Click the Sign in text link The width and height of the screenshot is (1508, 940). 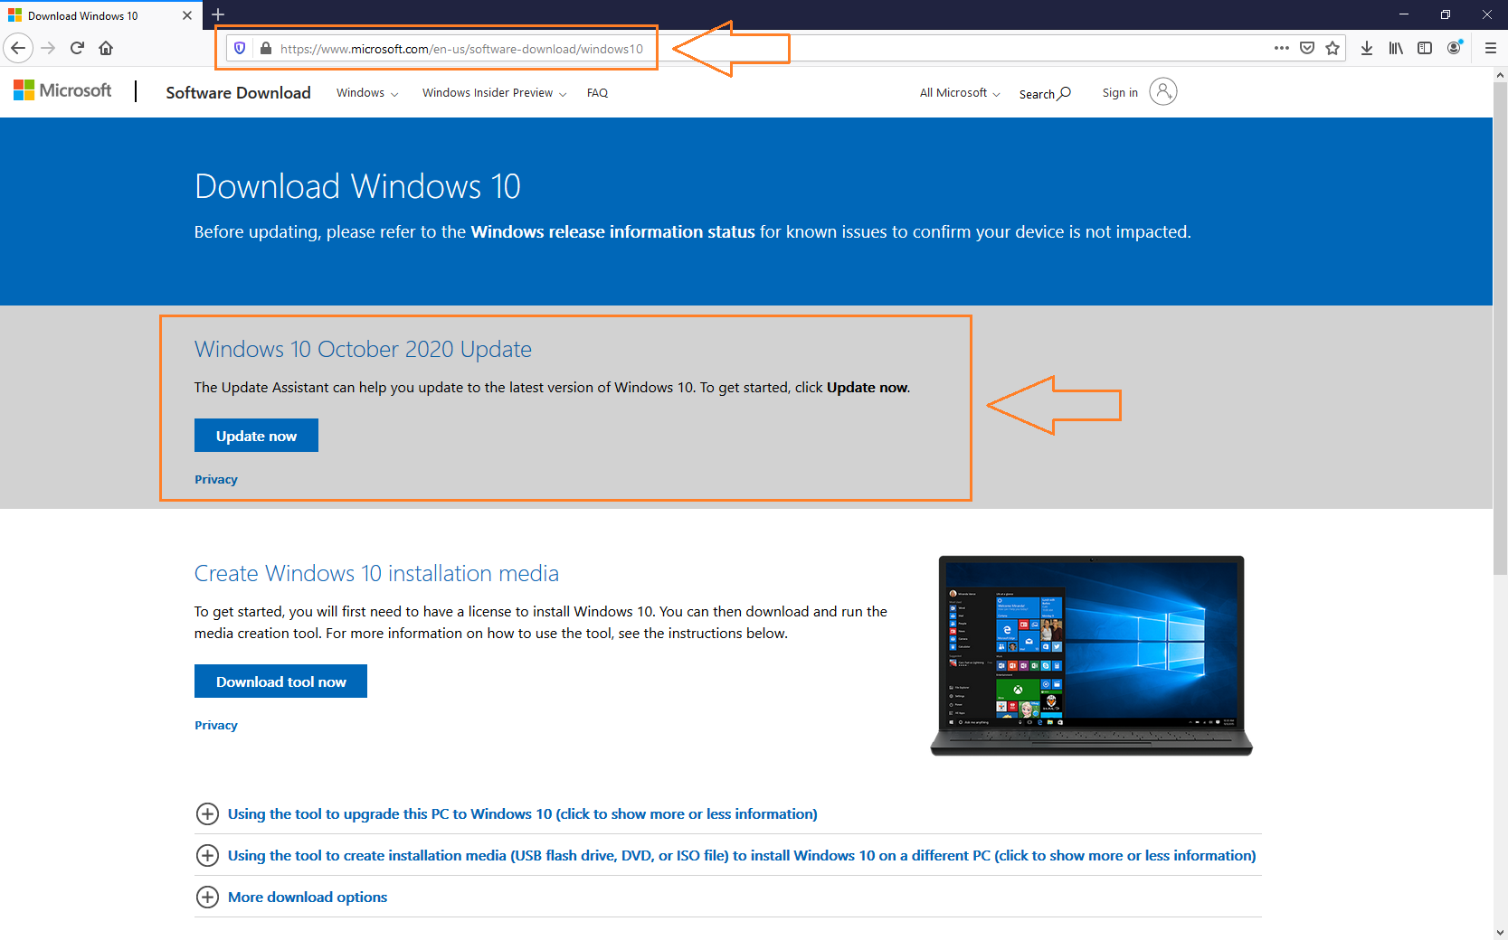1120,93
